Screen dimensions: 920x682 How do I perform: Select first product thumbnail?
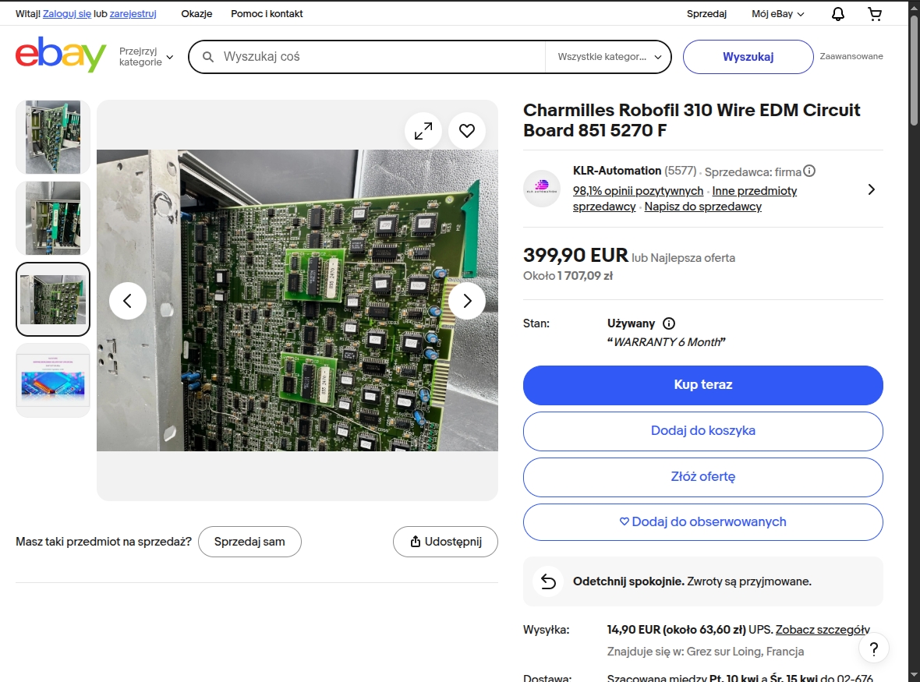coord(53,137)
